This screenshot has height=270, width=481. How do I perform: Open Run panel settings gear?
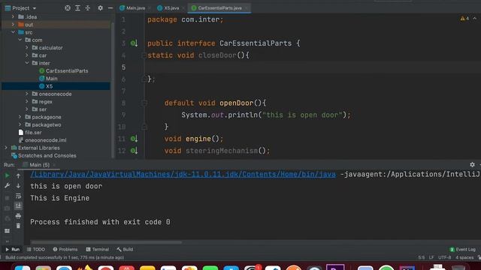[x=472, y=165]
